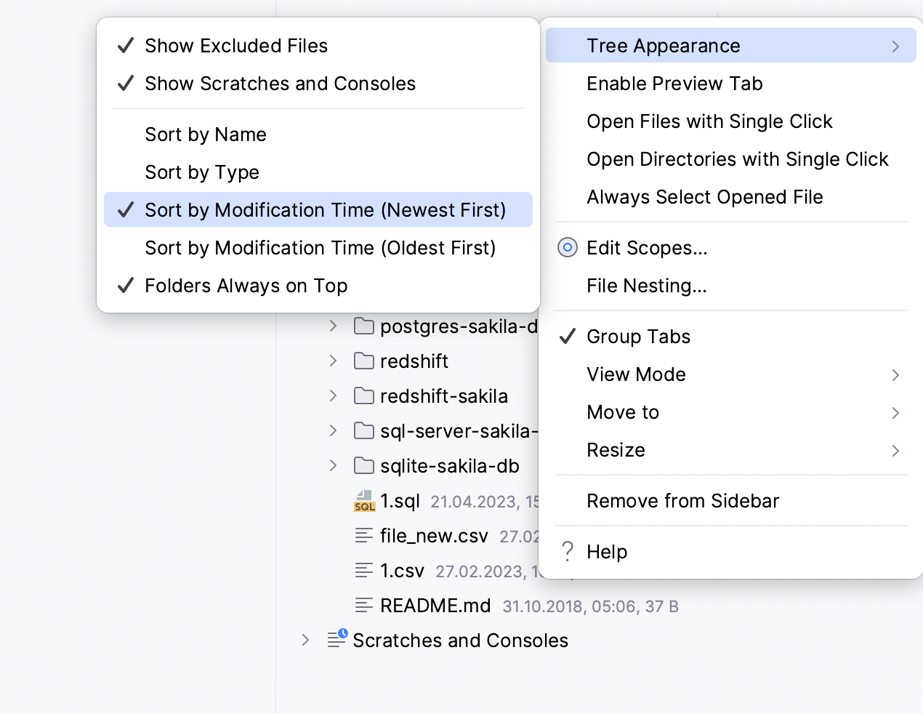Toggle Show Excluded Files off

[x=236, y=46]
